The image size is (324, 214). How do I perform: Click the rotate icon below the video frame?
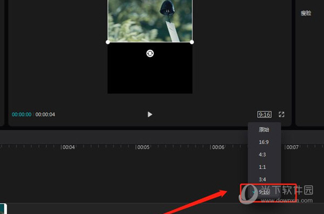click(150, 53)
